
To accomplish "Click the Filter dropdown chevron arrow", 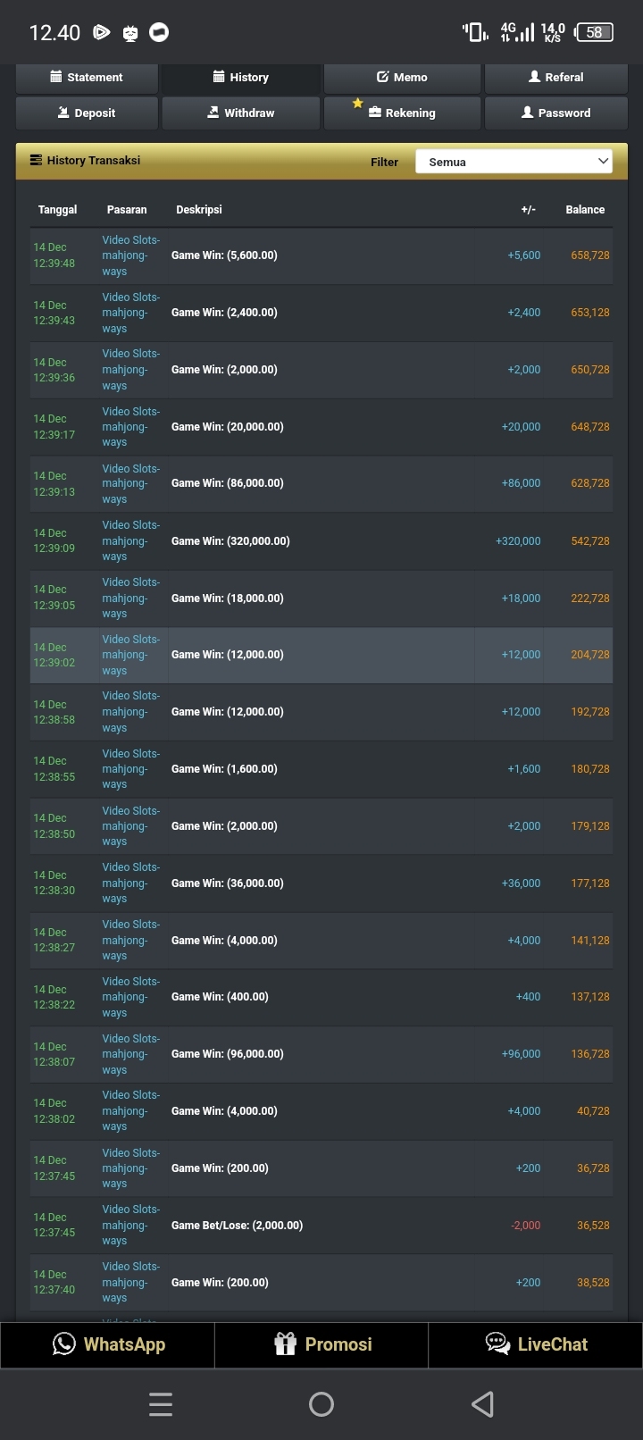I will (x=603, y=162).
